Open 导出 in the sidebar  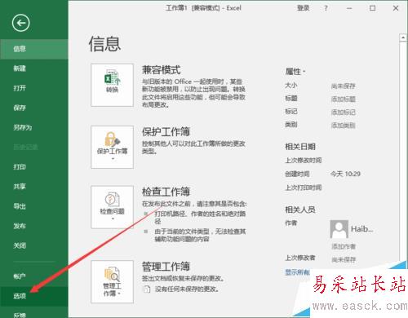pos(34,206)
